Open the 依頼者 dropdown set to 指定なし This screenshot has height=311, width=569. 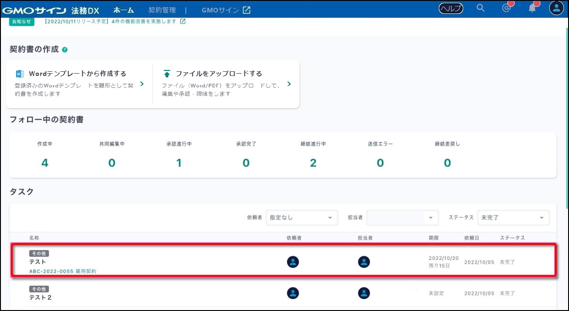(x=301, y=218)
